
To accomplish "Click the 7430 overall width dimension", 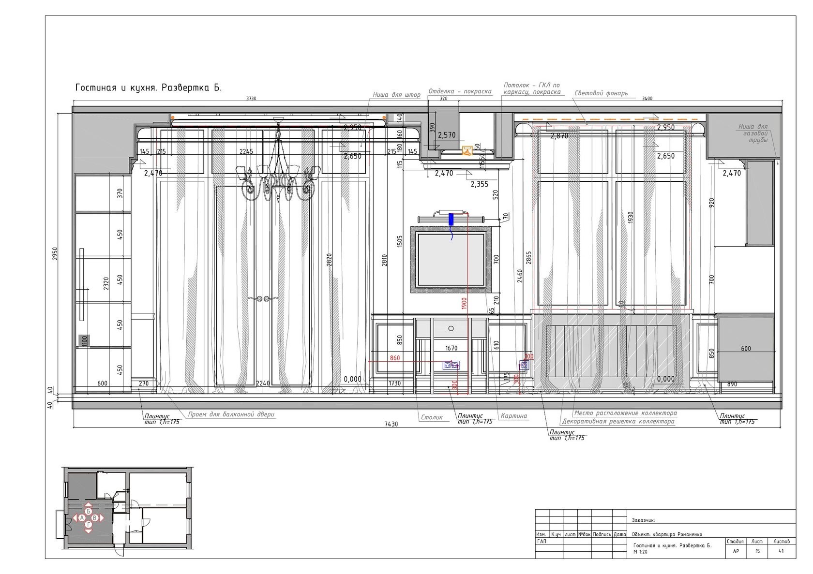I will [391, 424].
